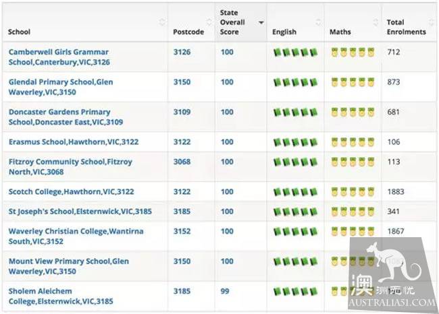
Task: Open Doncaster Gardens Primary School link
Action: pyautogui.click(x=66, y=117)
